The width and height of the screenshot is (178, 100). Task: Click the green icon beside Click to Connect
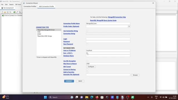3,16
